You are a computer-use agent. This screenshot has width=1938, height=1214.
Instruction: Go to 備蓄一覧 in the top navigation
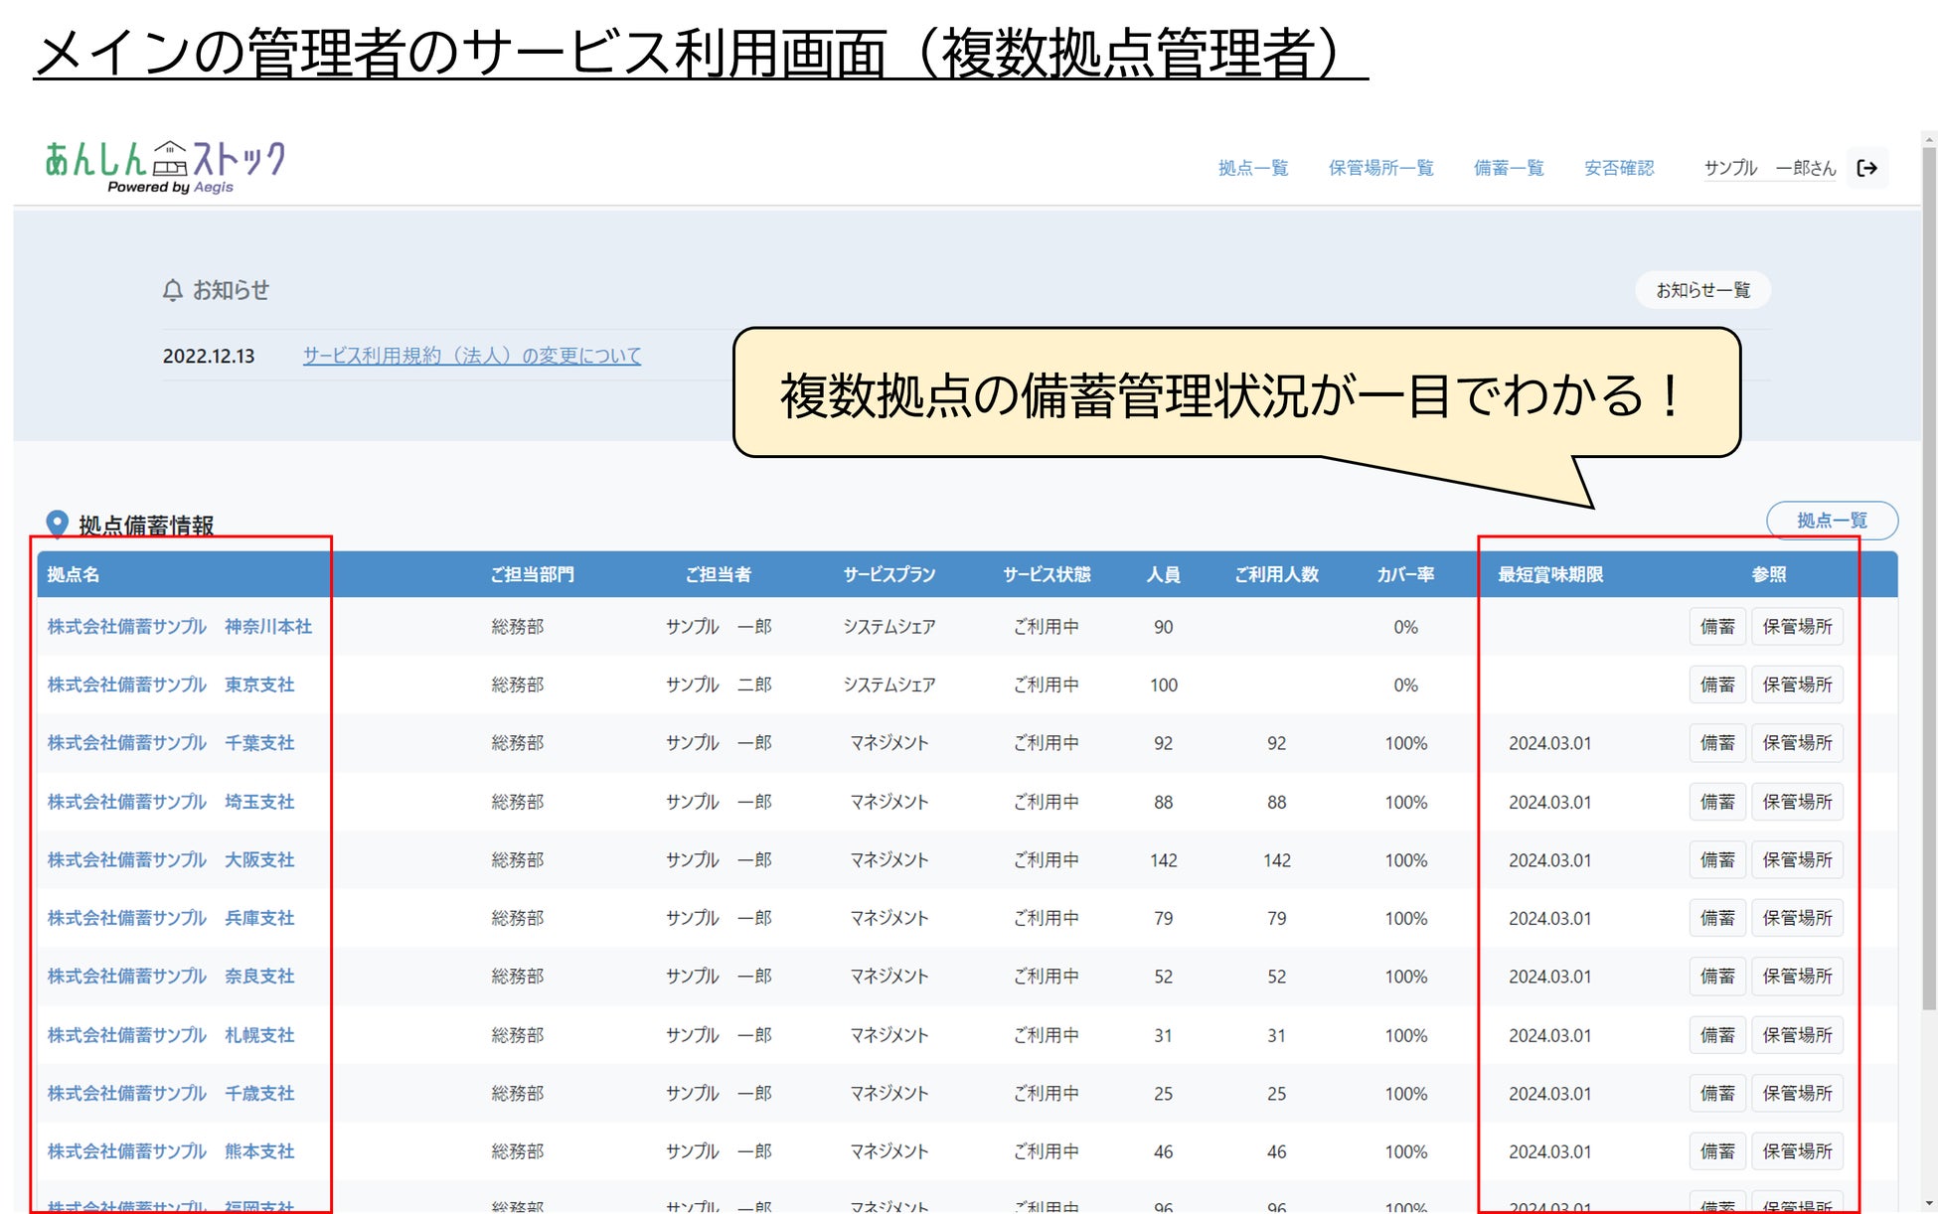(1508, 168)
